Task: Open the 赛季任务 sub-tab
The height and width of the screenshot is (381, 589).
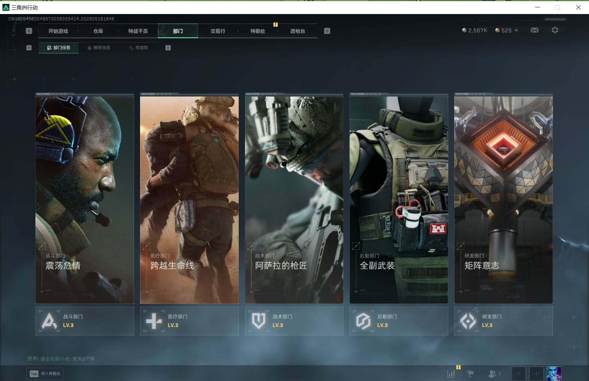Action: [99, 48]
